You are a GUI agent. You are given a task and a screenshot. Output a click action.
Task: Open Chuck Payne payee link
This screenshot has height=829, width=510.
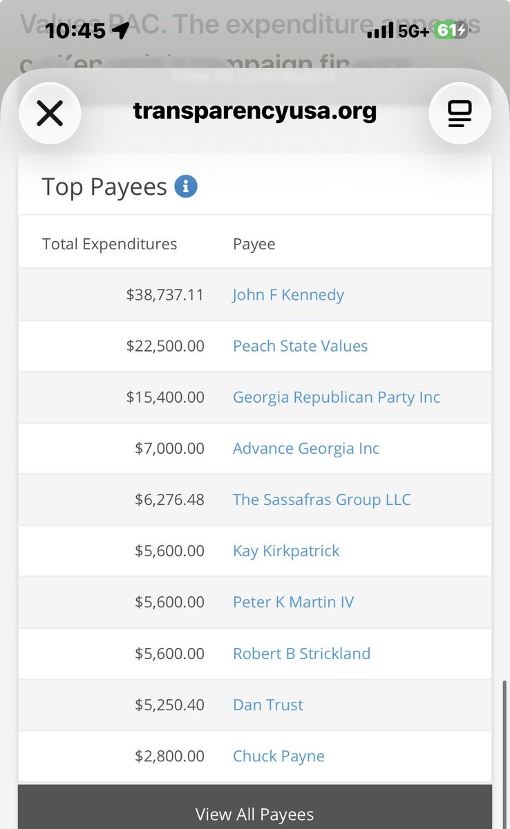click(278, 756)
